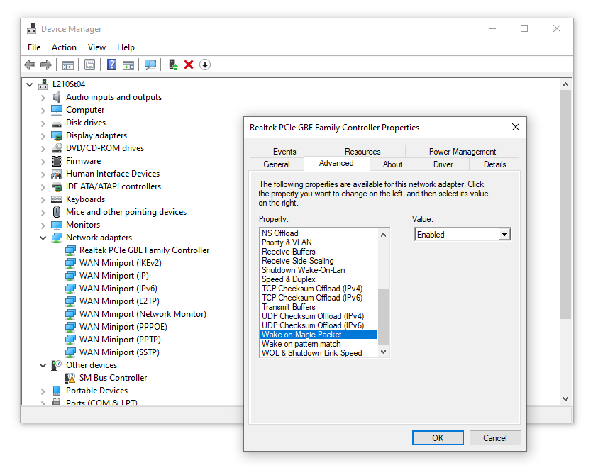Toggle the Show/Hide Action Pane toolbar icon
Screen dimensions: 598x475
click(128, 65)
